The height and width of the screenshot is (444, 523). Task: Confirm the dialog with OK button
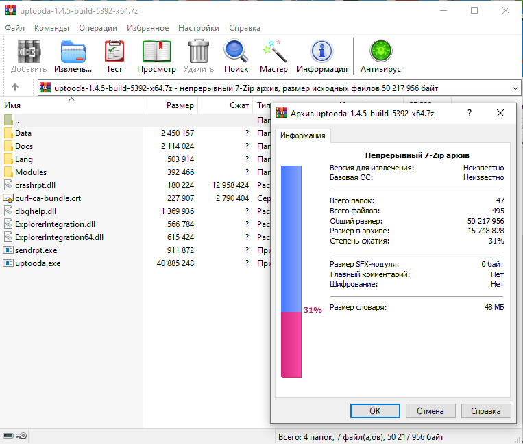coord(375,410)
